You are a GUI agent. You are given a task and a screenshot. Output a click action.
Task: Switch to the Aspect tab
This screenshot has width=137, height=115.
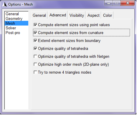[93, 15]
